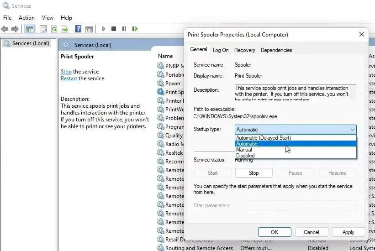
Task: Toggle the Show/Hide Console Tree icon
Action: pos(29,29)
